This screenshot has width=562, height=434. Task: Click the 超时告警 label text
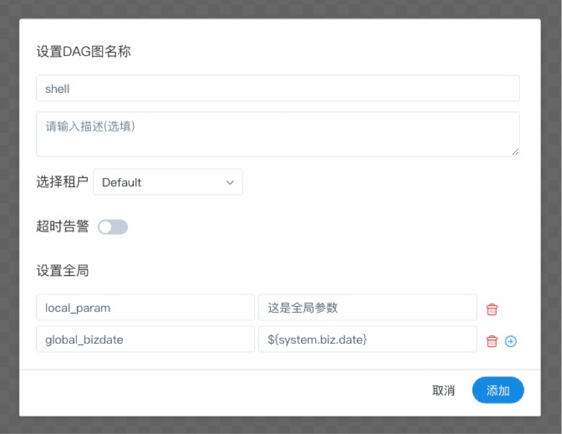[x=62, y=226]
